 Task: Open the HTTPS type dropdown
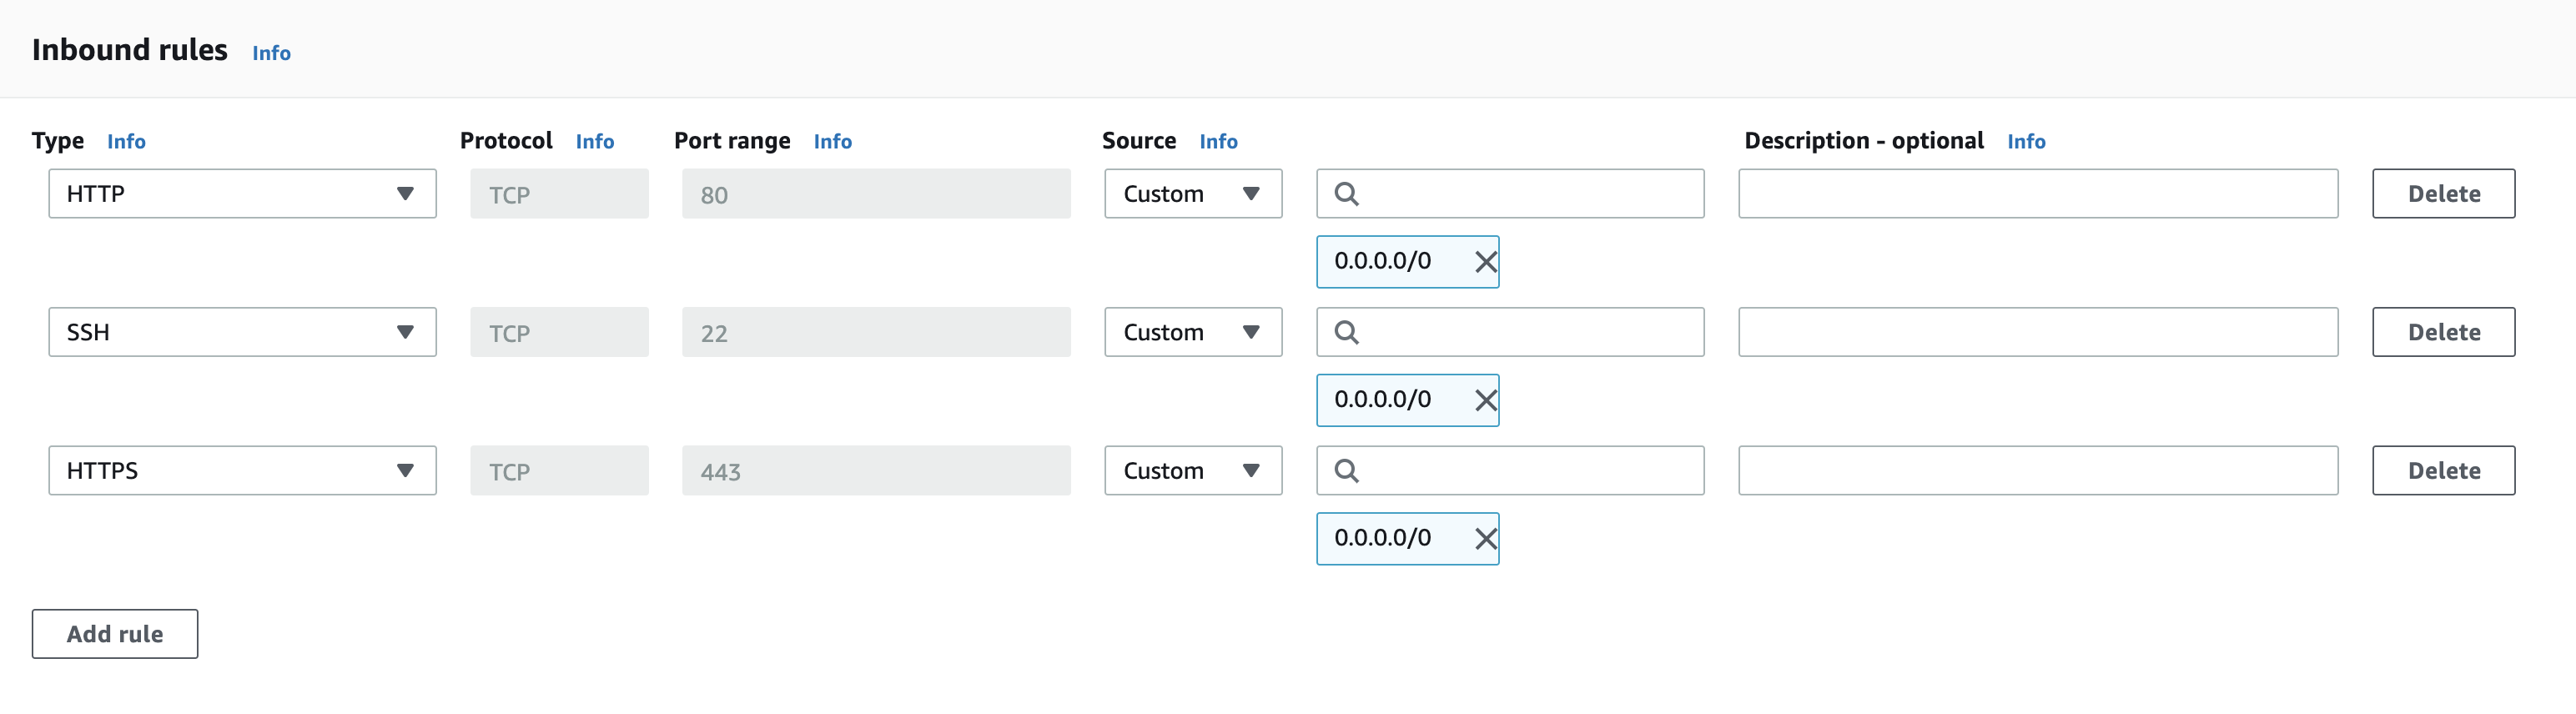pyautogui.click(x=242, y=471)
